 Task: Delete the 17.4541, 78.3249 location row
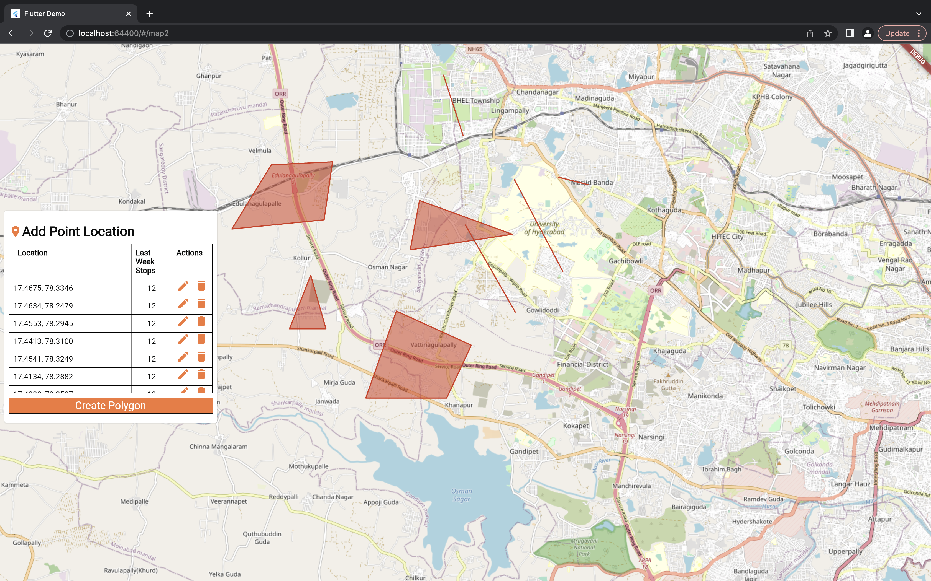(x=201, y=357)
